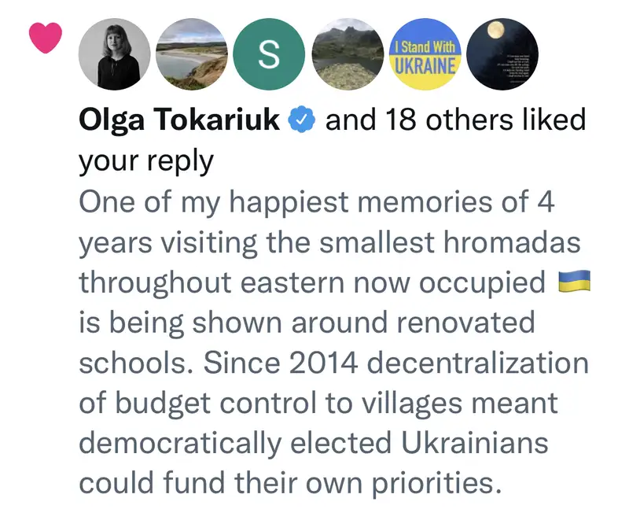The width and height of the screenshot is (629, 509).
Task: Select the line "is being shown around renovated"
Action: 307,322
